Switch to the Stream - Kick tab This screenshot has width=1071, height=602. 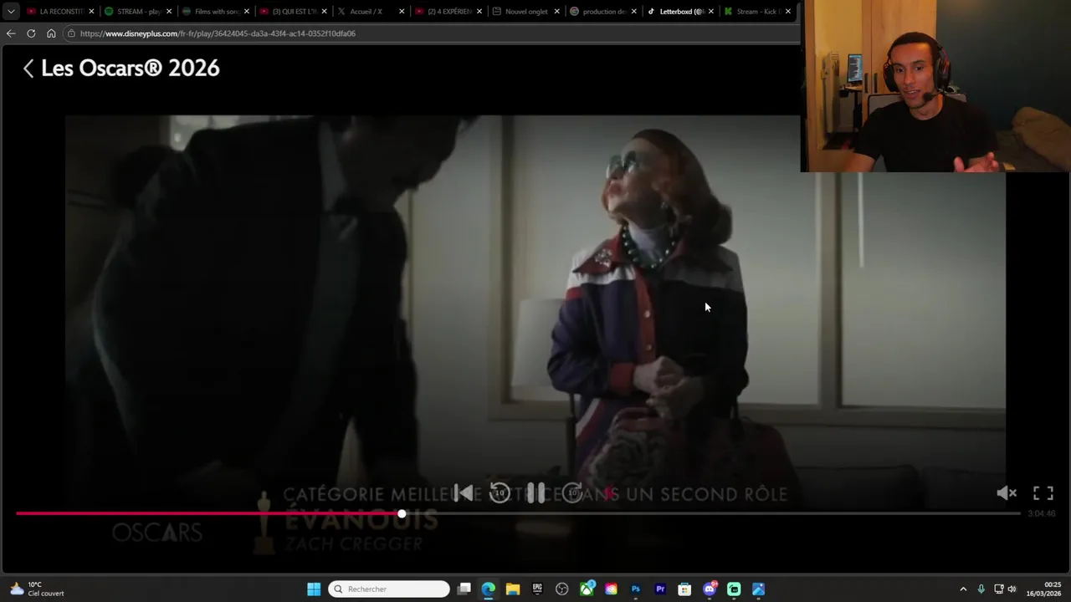point(758,12)
